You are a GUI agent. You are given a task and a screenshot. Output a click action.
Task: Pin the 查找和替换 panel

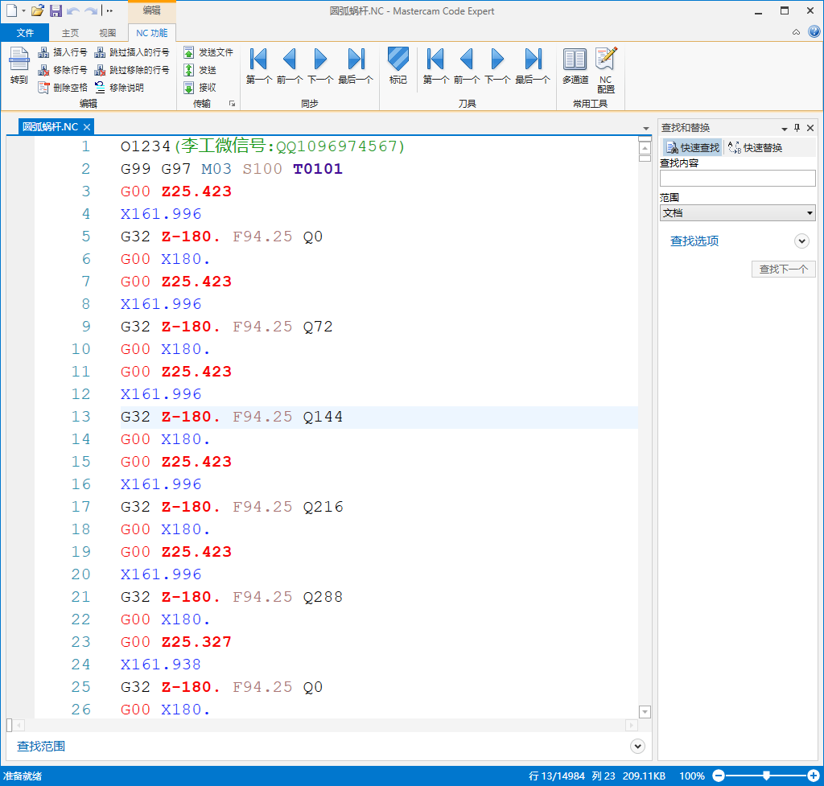coord(797,128)
